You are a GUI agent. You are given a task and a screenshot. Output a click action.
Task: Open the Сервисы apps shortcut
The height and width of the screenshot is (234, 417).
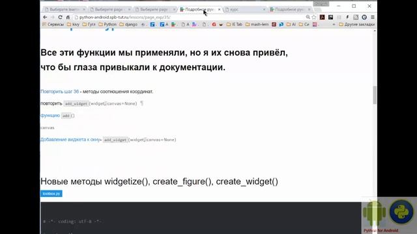coord(53,25)
